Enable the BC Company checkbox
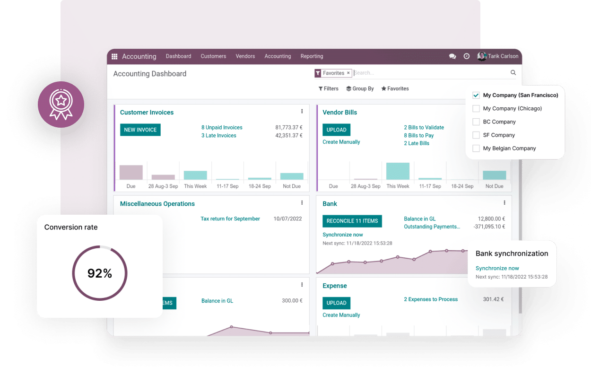The width and height of the screenshot is (591, 367). pos(476,122)
